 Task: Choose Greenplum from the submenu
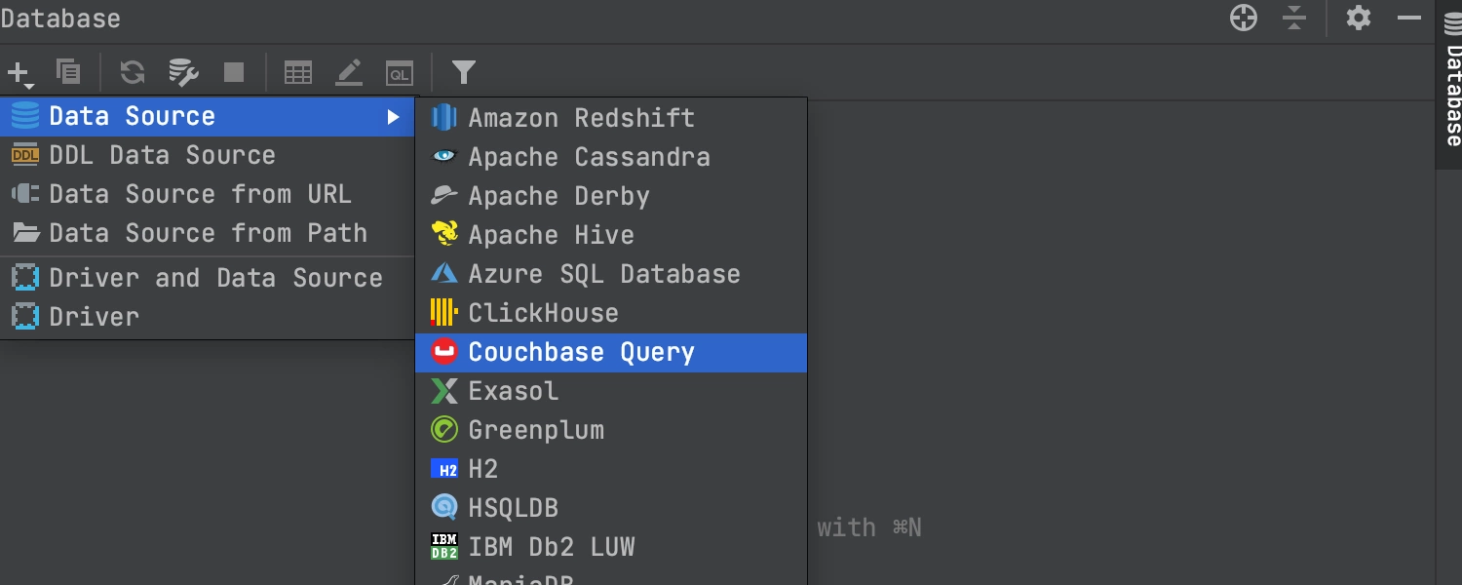click(611, 430)
